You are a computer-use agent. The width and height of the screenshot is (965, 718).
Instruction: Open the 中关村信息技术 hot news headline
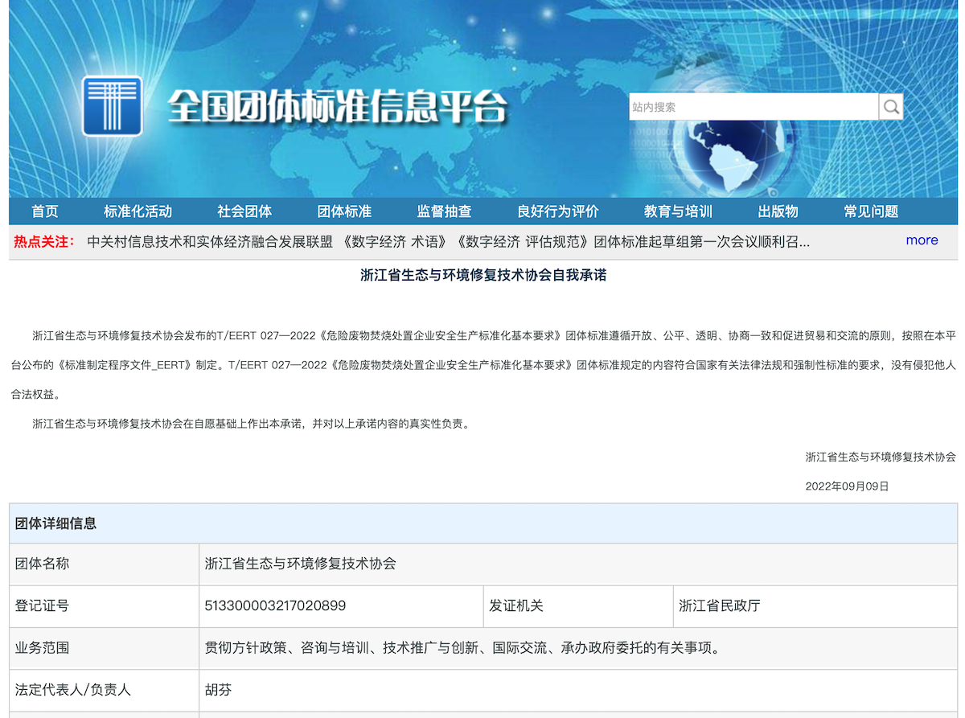pos(448,241)
